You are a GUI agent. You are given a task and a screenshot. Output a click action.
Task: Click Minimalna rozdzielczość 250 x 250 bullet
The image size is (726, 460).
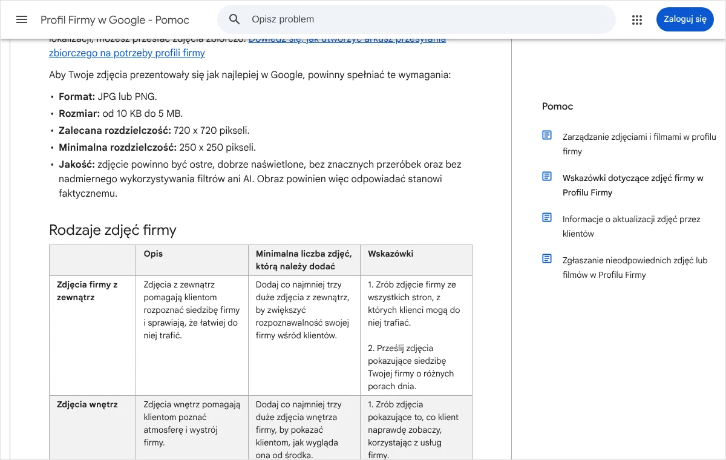click(x=157, y=148)
